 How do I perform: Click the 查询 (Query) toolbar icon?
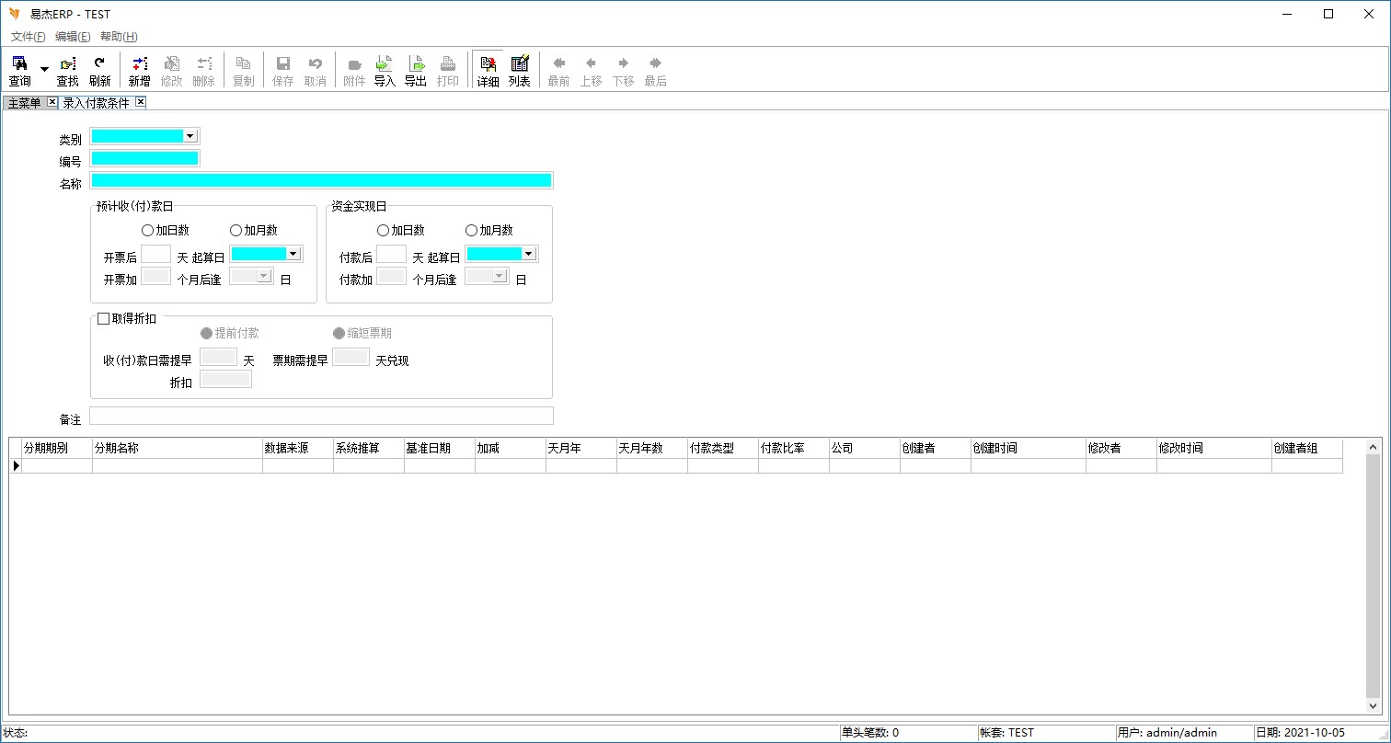pyautogui.click(x=19, y=64)
